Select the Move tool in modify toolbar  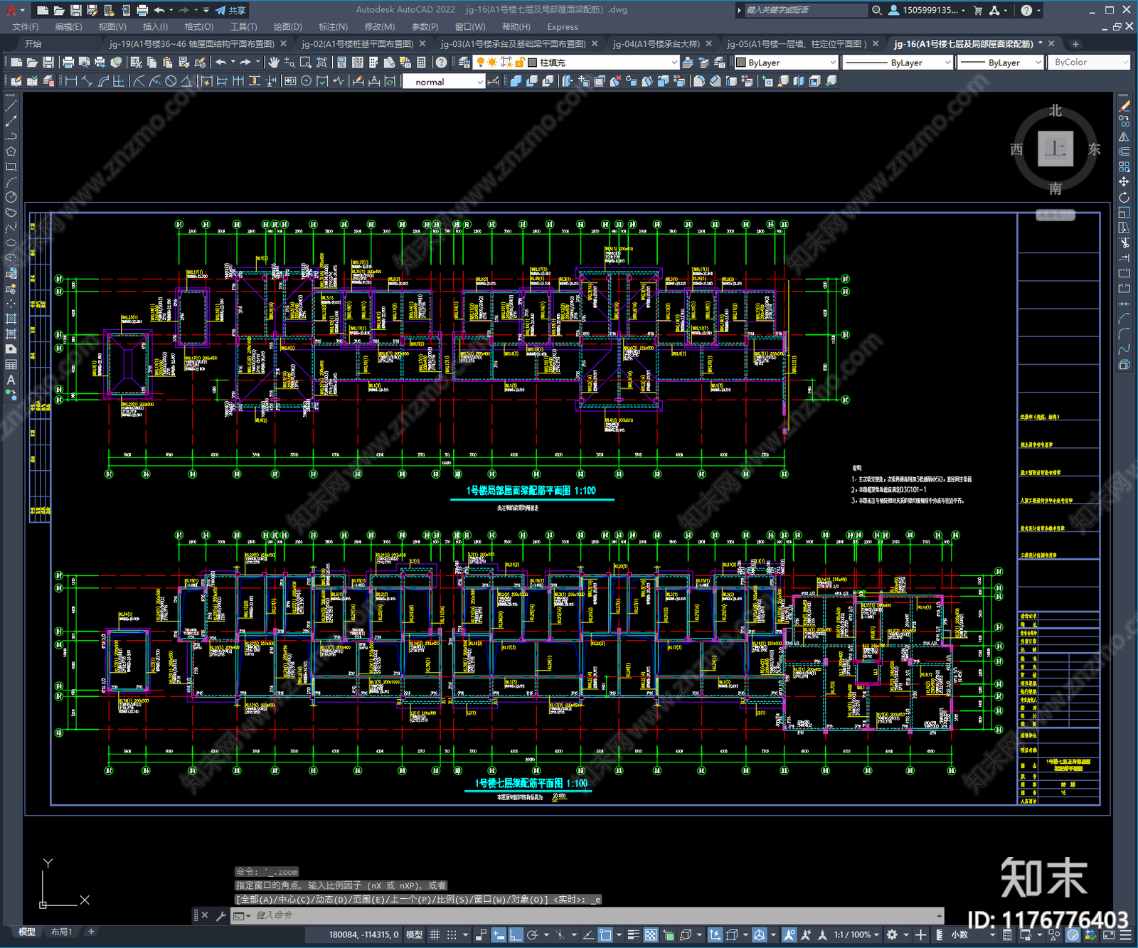pos(1124,182)
